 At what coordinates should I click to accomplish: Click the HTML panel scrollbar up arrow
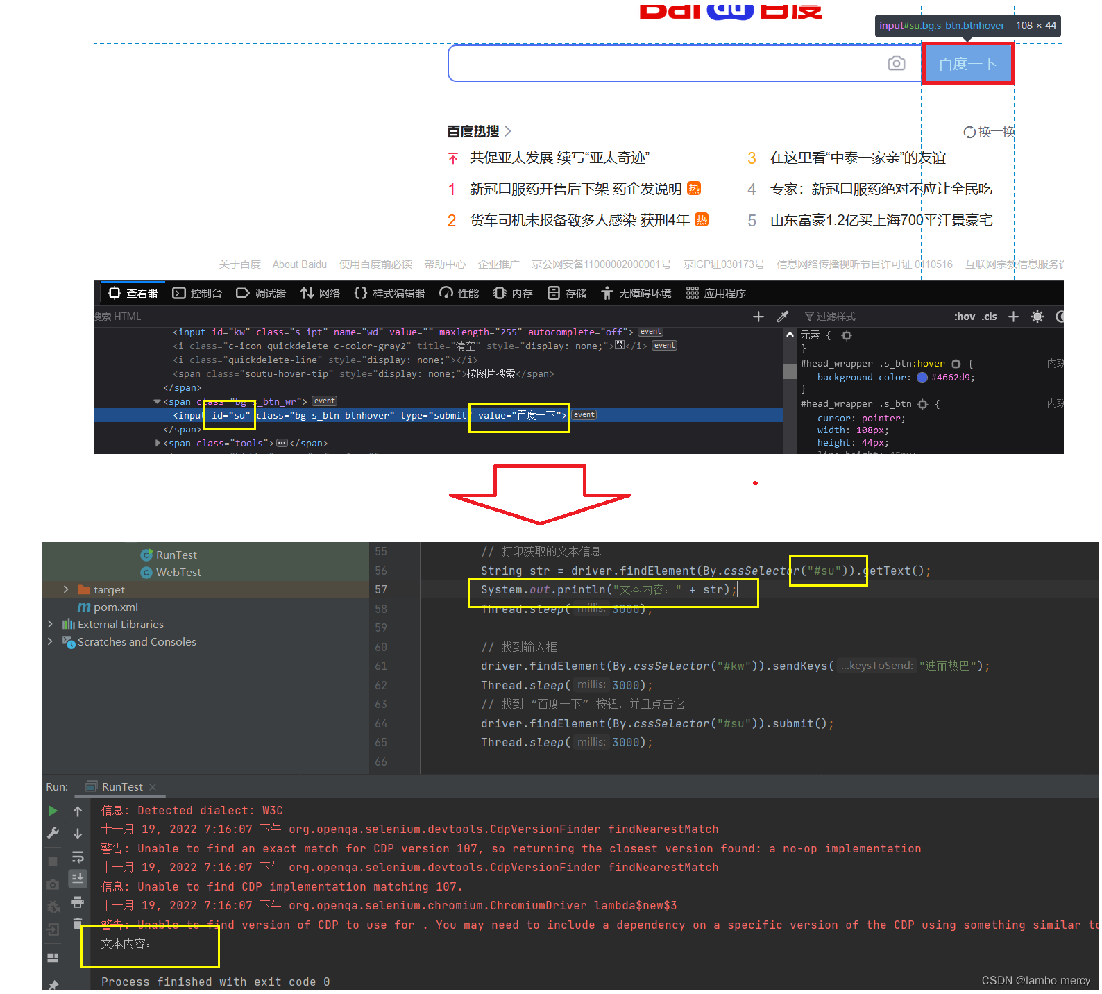click(x=790, y=335)
